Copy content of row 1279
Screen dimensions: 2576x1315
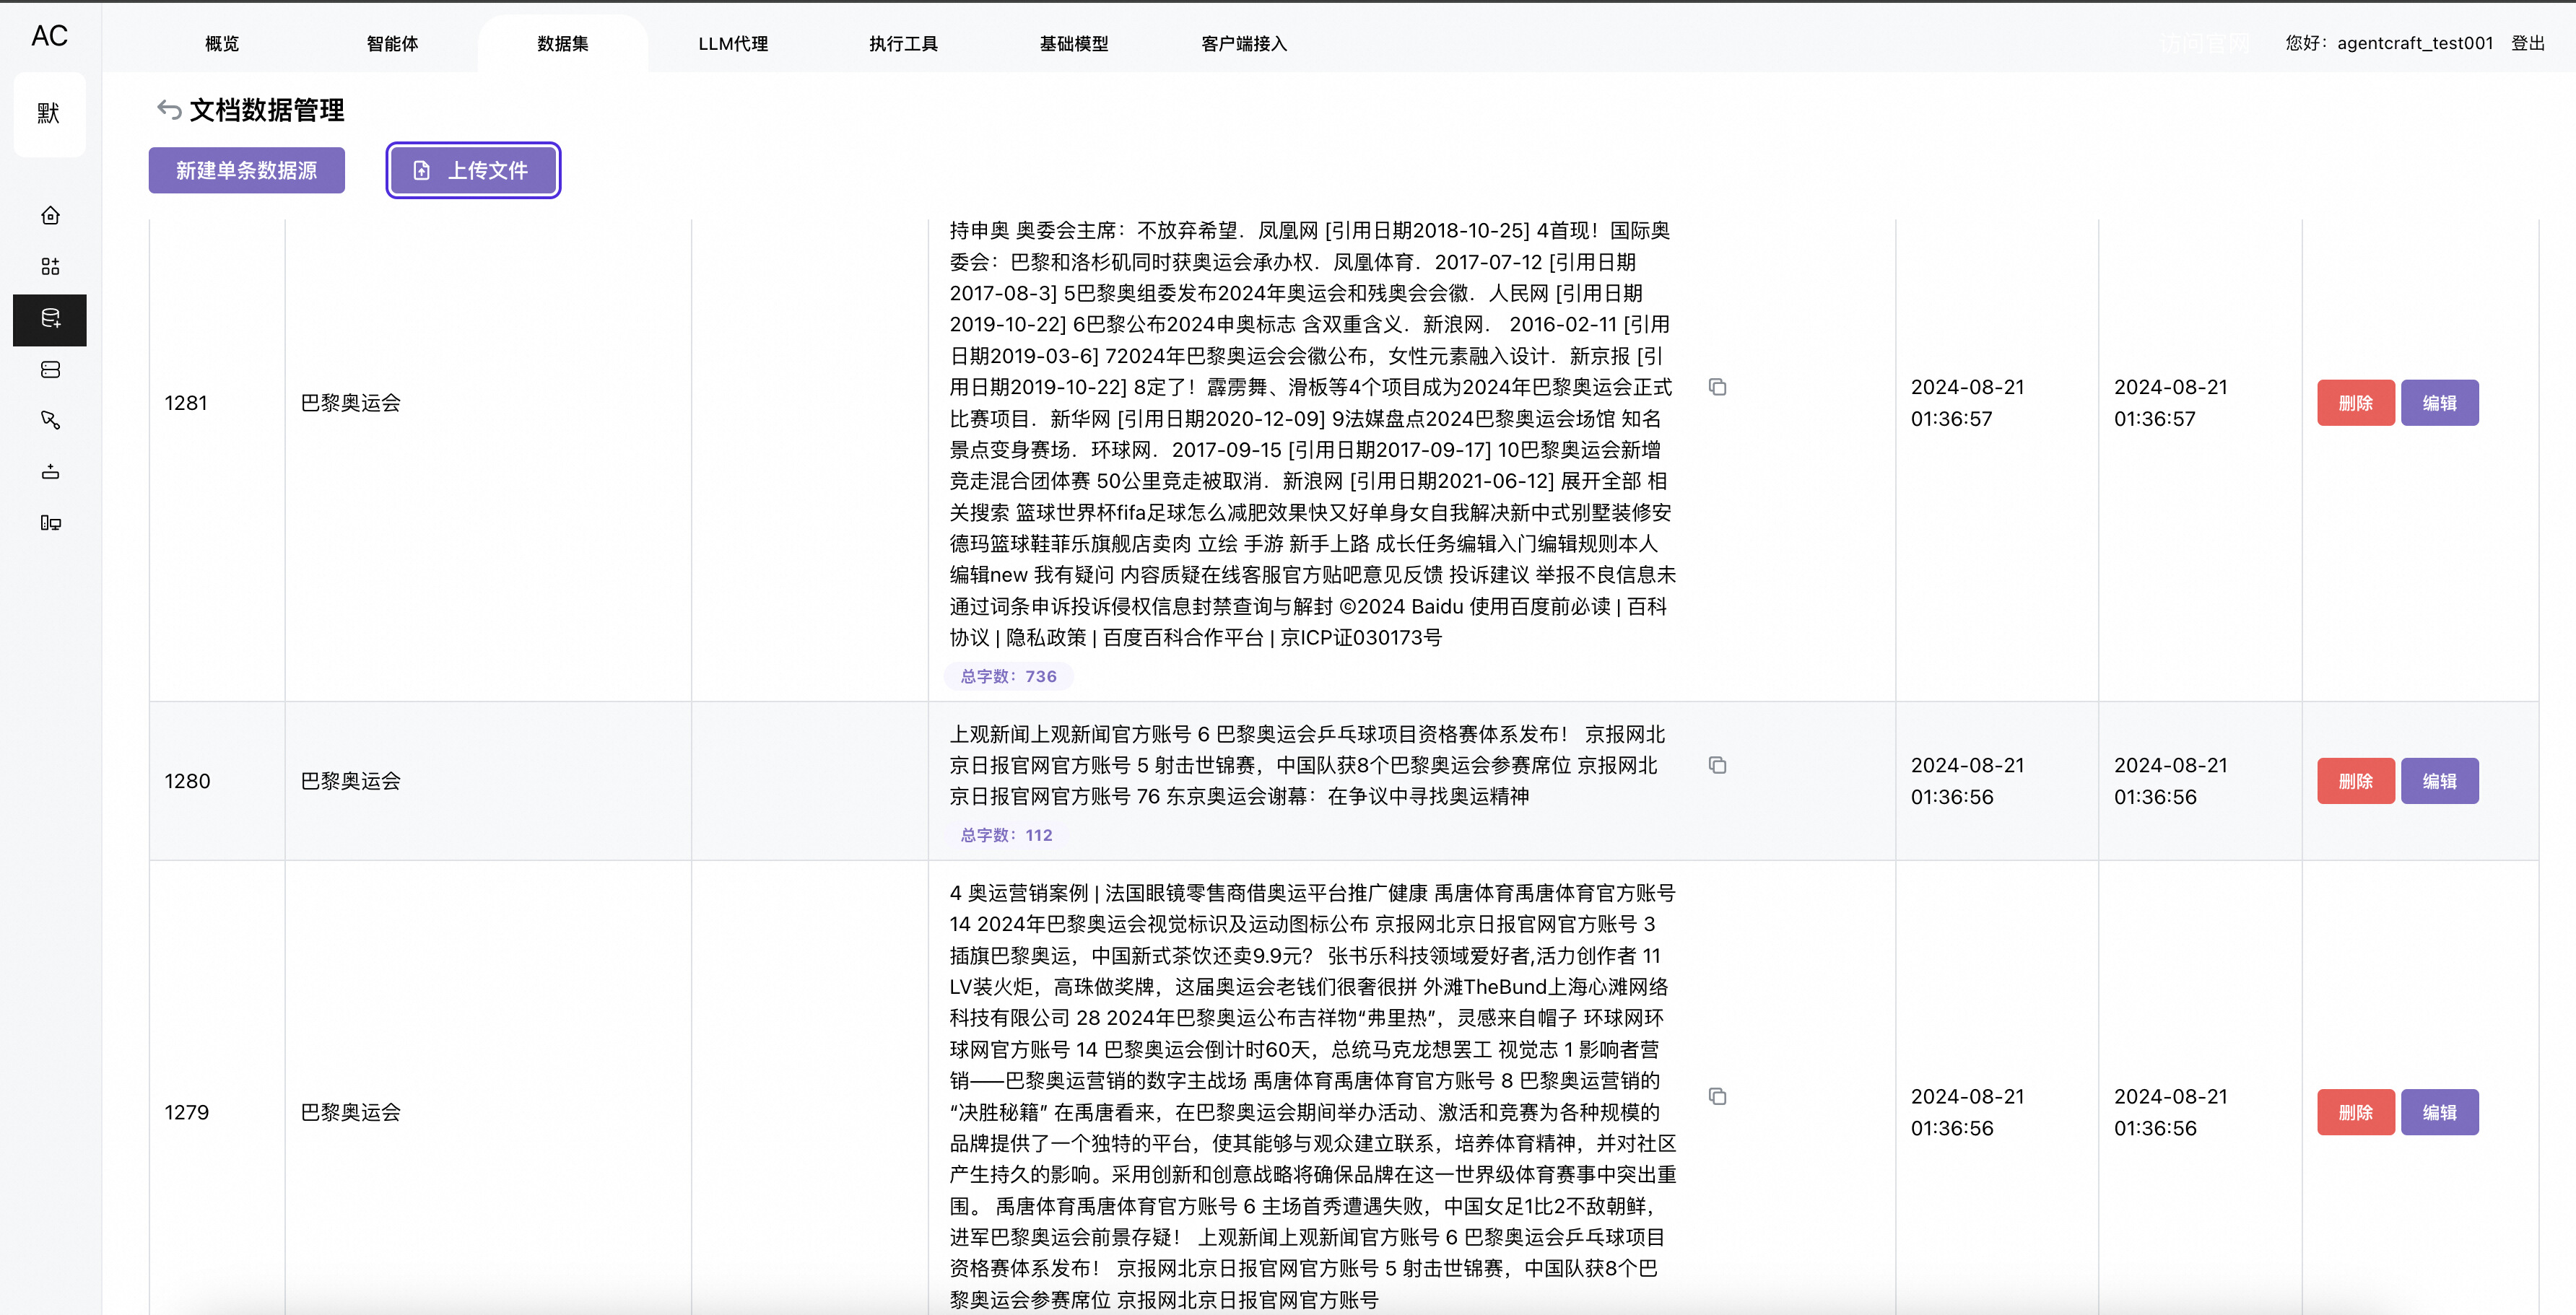[1717, 1096]
